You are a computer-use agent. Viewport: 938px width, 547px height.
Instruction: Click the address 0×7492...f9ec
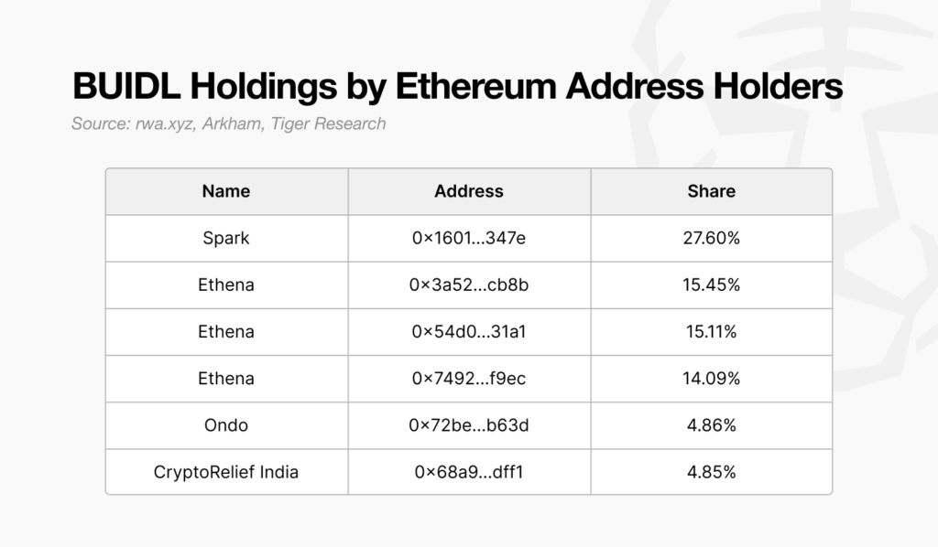(469, 378)
